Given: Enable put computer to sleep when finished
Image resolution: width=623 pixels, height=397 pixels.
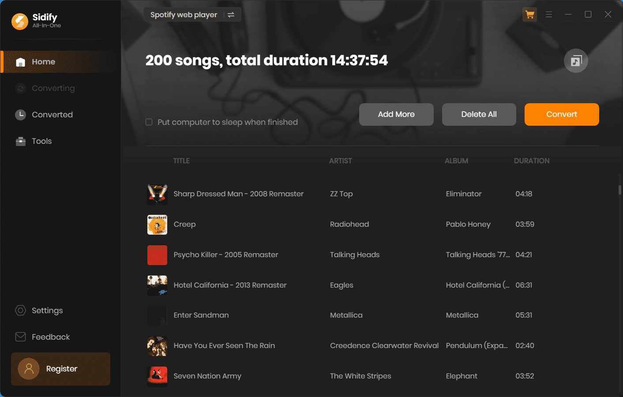Looking at the screenshot, I should pos(149,122).
